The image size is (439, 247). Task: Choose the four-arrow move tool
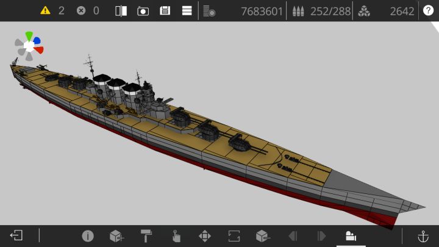click(x=205, y=236)
